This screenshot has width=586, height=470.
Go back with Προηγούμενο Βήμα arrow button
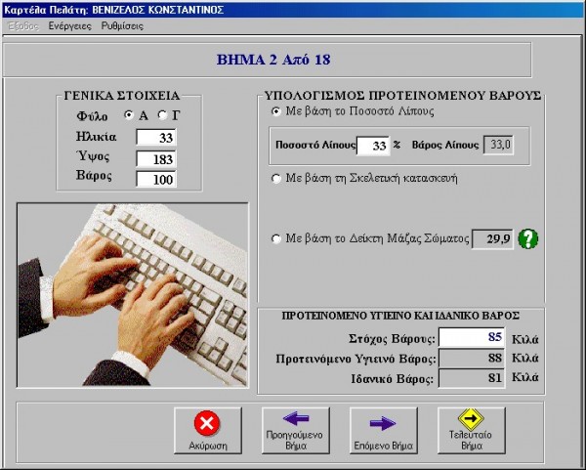click(295, 430)
